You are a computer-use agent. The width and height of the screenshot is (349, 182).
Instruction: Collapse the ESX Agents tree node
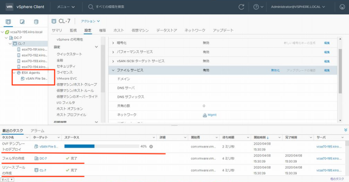(x=14, y=73)
